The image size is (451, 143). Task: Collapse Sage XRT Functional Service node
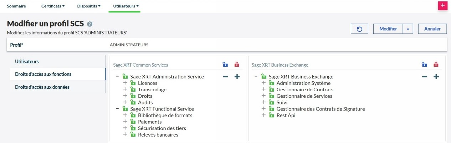coord(117,109)
